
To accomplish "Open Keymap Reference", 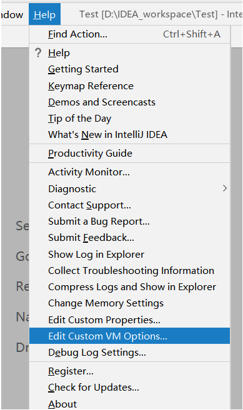I will (x=129, y=86).
